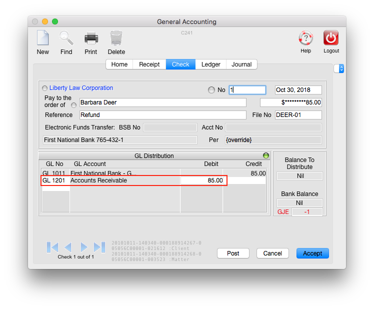The height and width of the screenshot is (309, 374).
Task: Jump to the last check record
Action: click(x=99, y=247)
